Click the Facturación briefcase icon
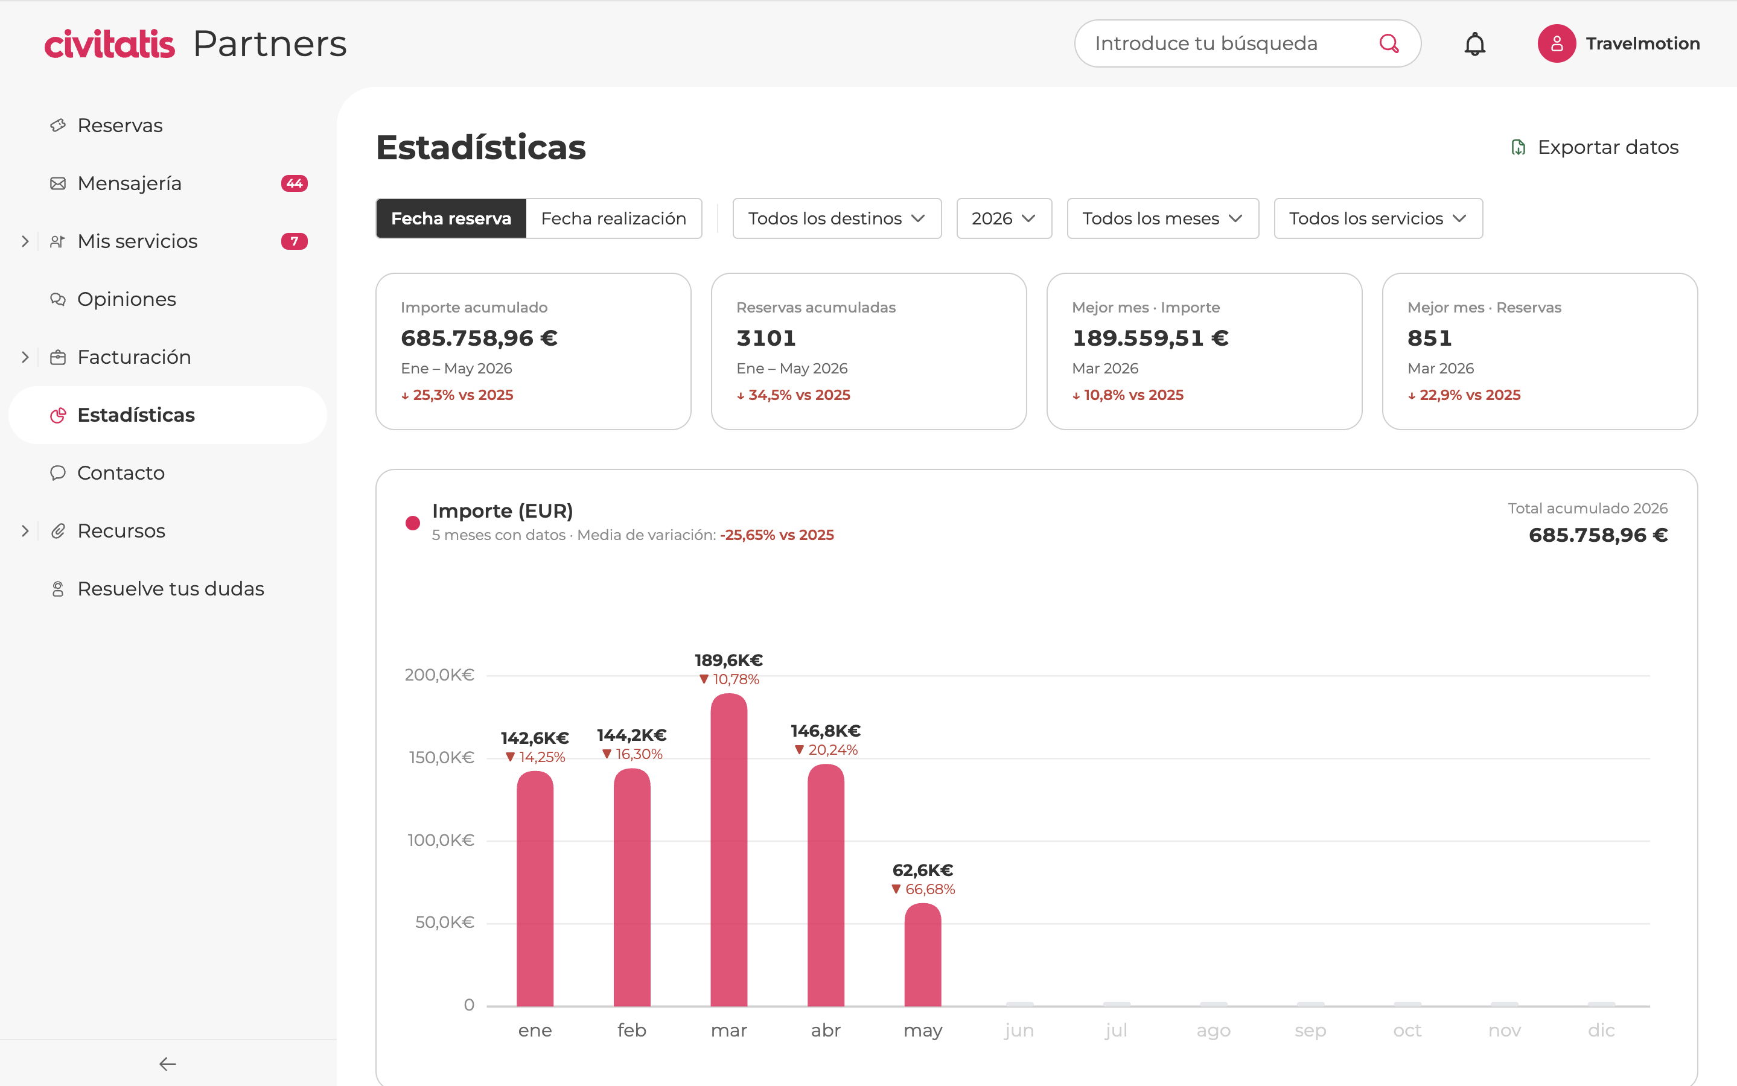The height and width of the screenshot is (1086, 1737). (57, 358)
